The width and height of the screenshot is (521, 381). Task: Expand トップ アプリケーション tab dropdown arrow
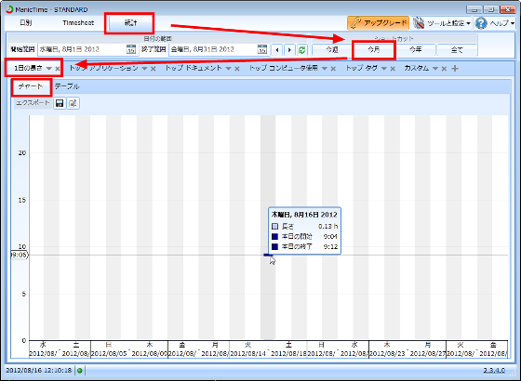(145, 69)
